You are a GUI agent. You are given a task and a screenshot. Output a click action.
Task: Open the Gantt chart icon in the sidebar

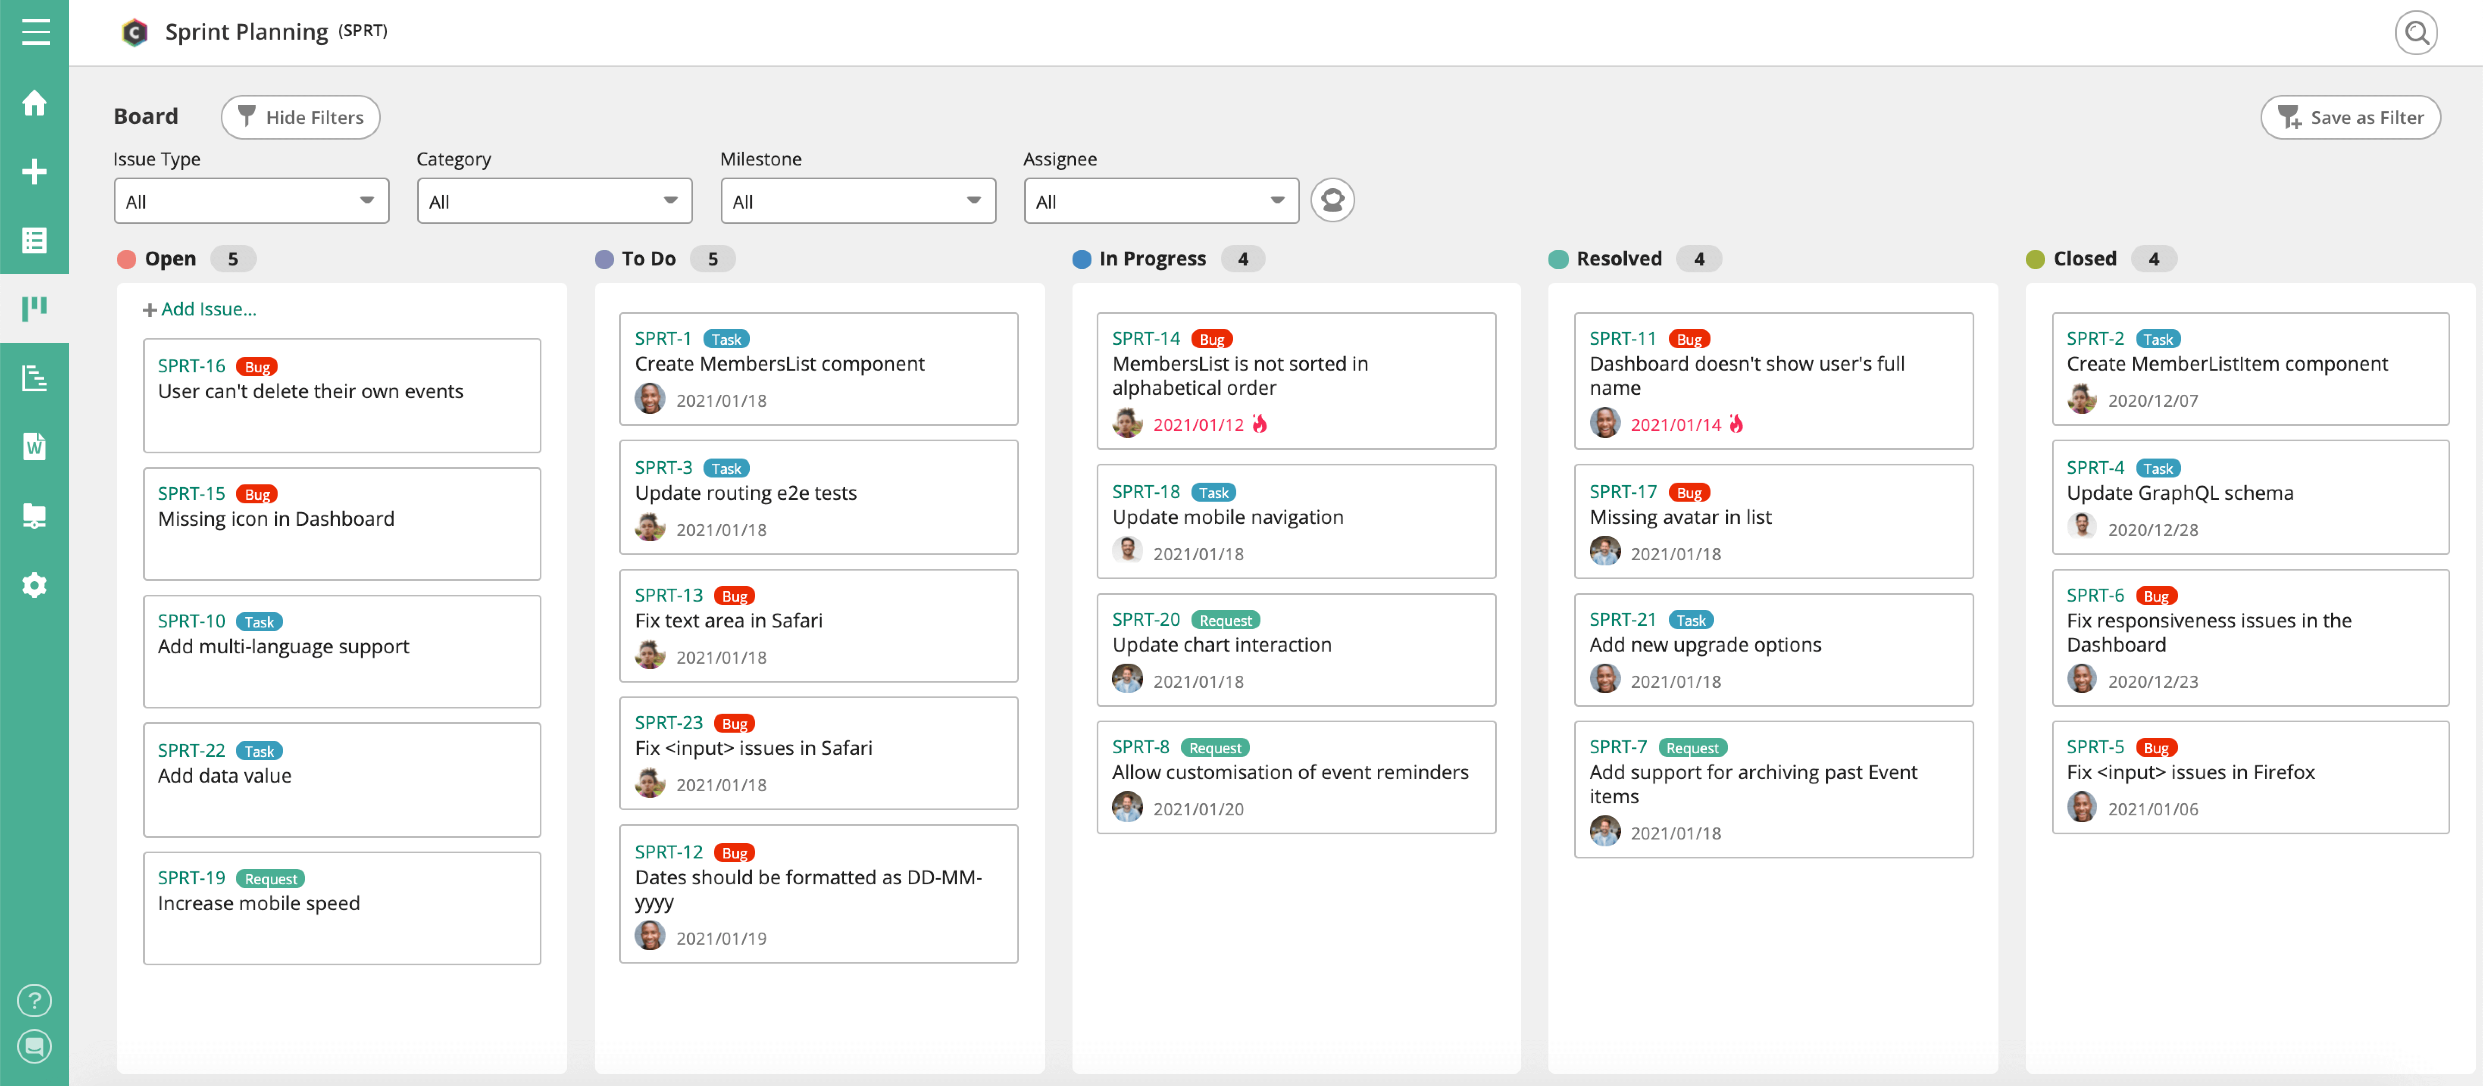coord(34,378)
